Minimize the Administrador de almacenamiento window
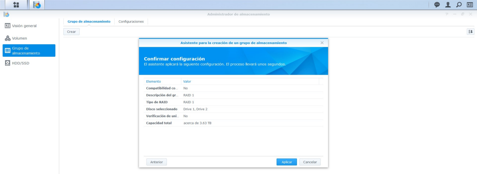This screenshot has width=477, height=174. click(455, 14)
